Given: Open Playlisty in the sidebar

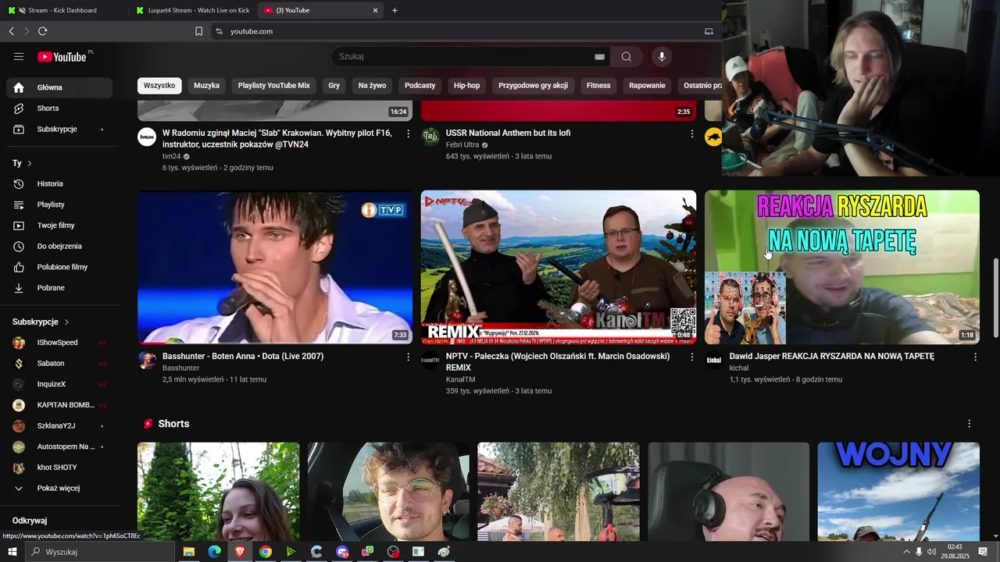Looking at the screenshot, I should (59, 205).
